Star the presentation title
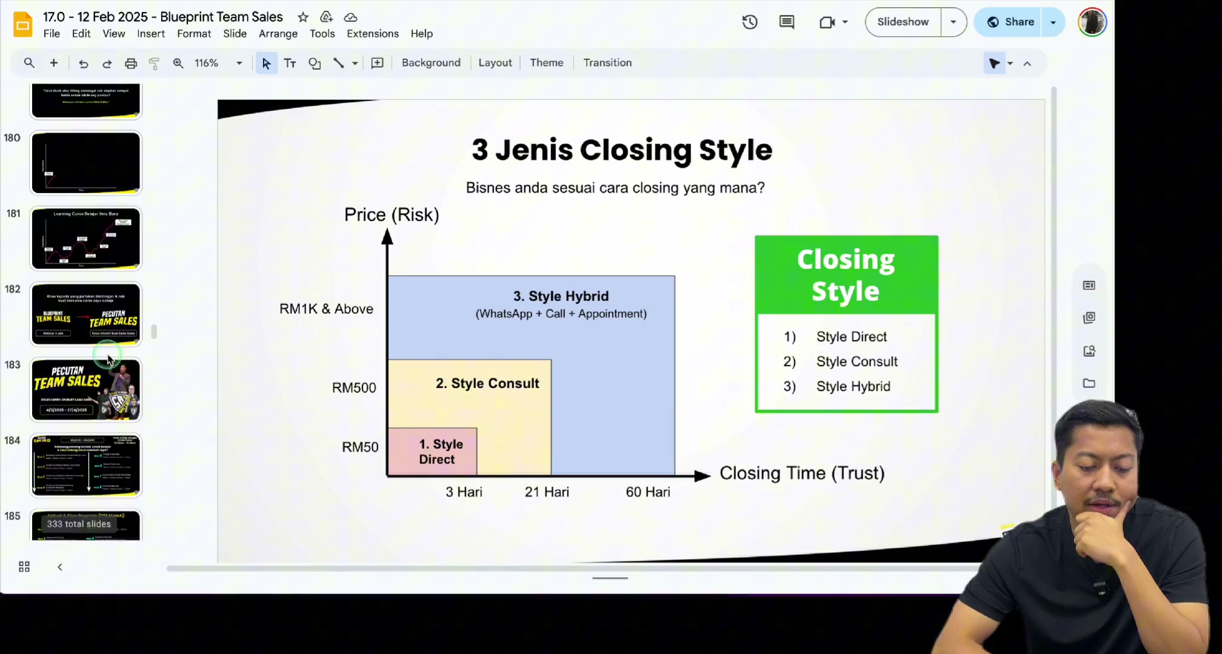 [303, 17]
